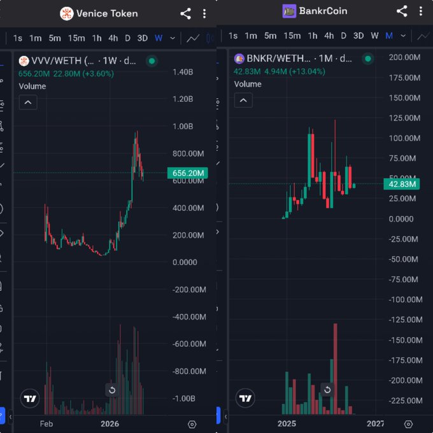The image size is (433, 433).
Task: Select 4h timeframe on Venice chart
Action: (113, 38)
